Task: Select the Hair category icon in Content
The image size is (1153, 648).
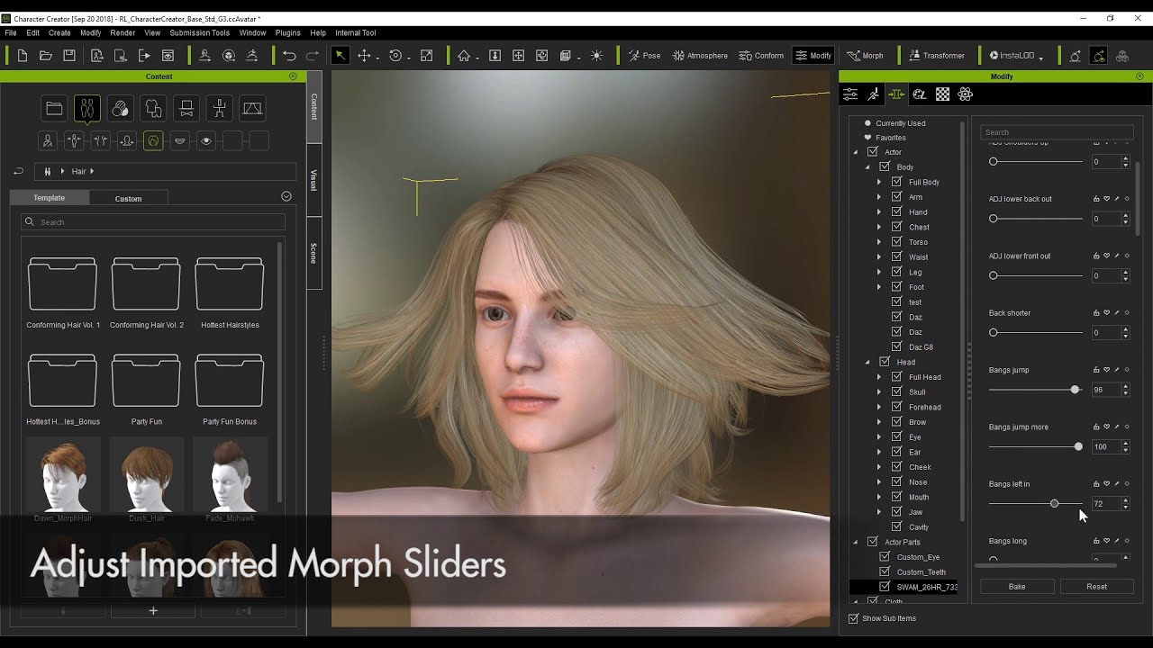Action: (x=153, y=140)
